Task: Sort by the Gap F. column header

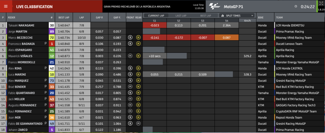Action: coord(117,18)
